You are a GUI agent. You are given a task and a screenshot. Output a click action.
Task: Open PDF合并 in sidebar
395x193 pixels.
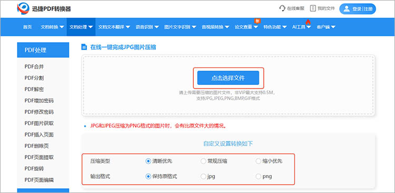coord(34,66)
